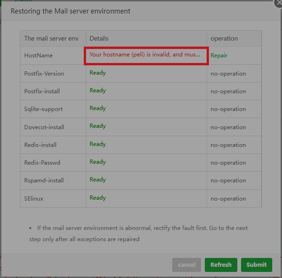This screenshot has width=282, height=278.
Task: Submit the mail server environment check
Action: (256, 265)
